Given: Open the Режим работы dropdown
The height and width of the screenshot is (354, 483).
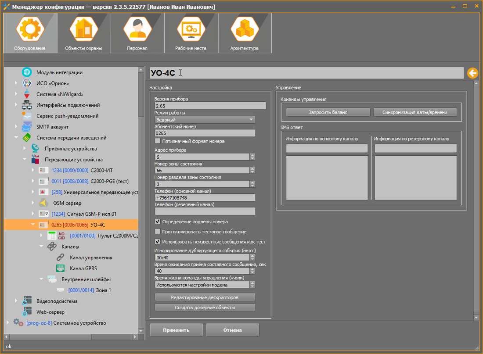Looking at the screenshot, I should pyautogui.click(x=205, y=120).
